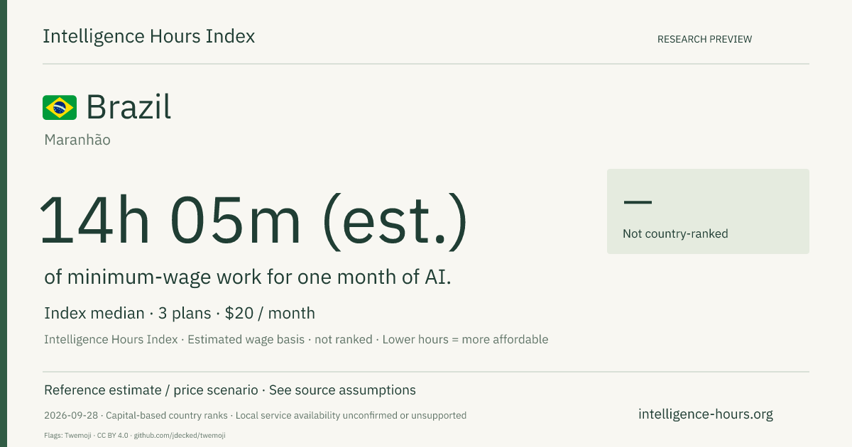Click the Index median plans price line
Screen dimensions: 852x447
click(x=180, y=313)
